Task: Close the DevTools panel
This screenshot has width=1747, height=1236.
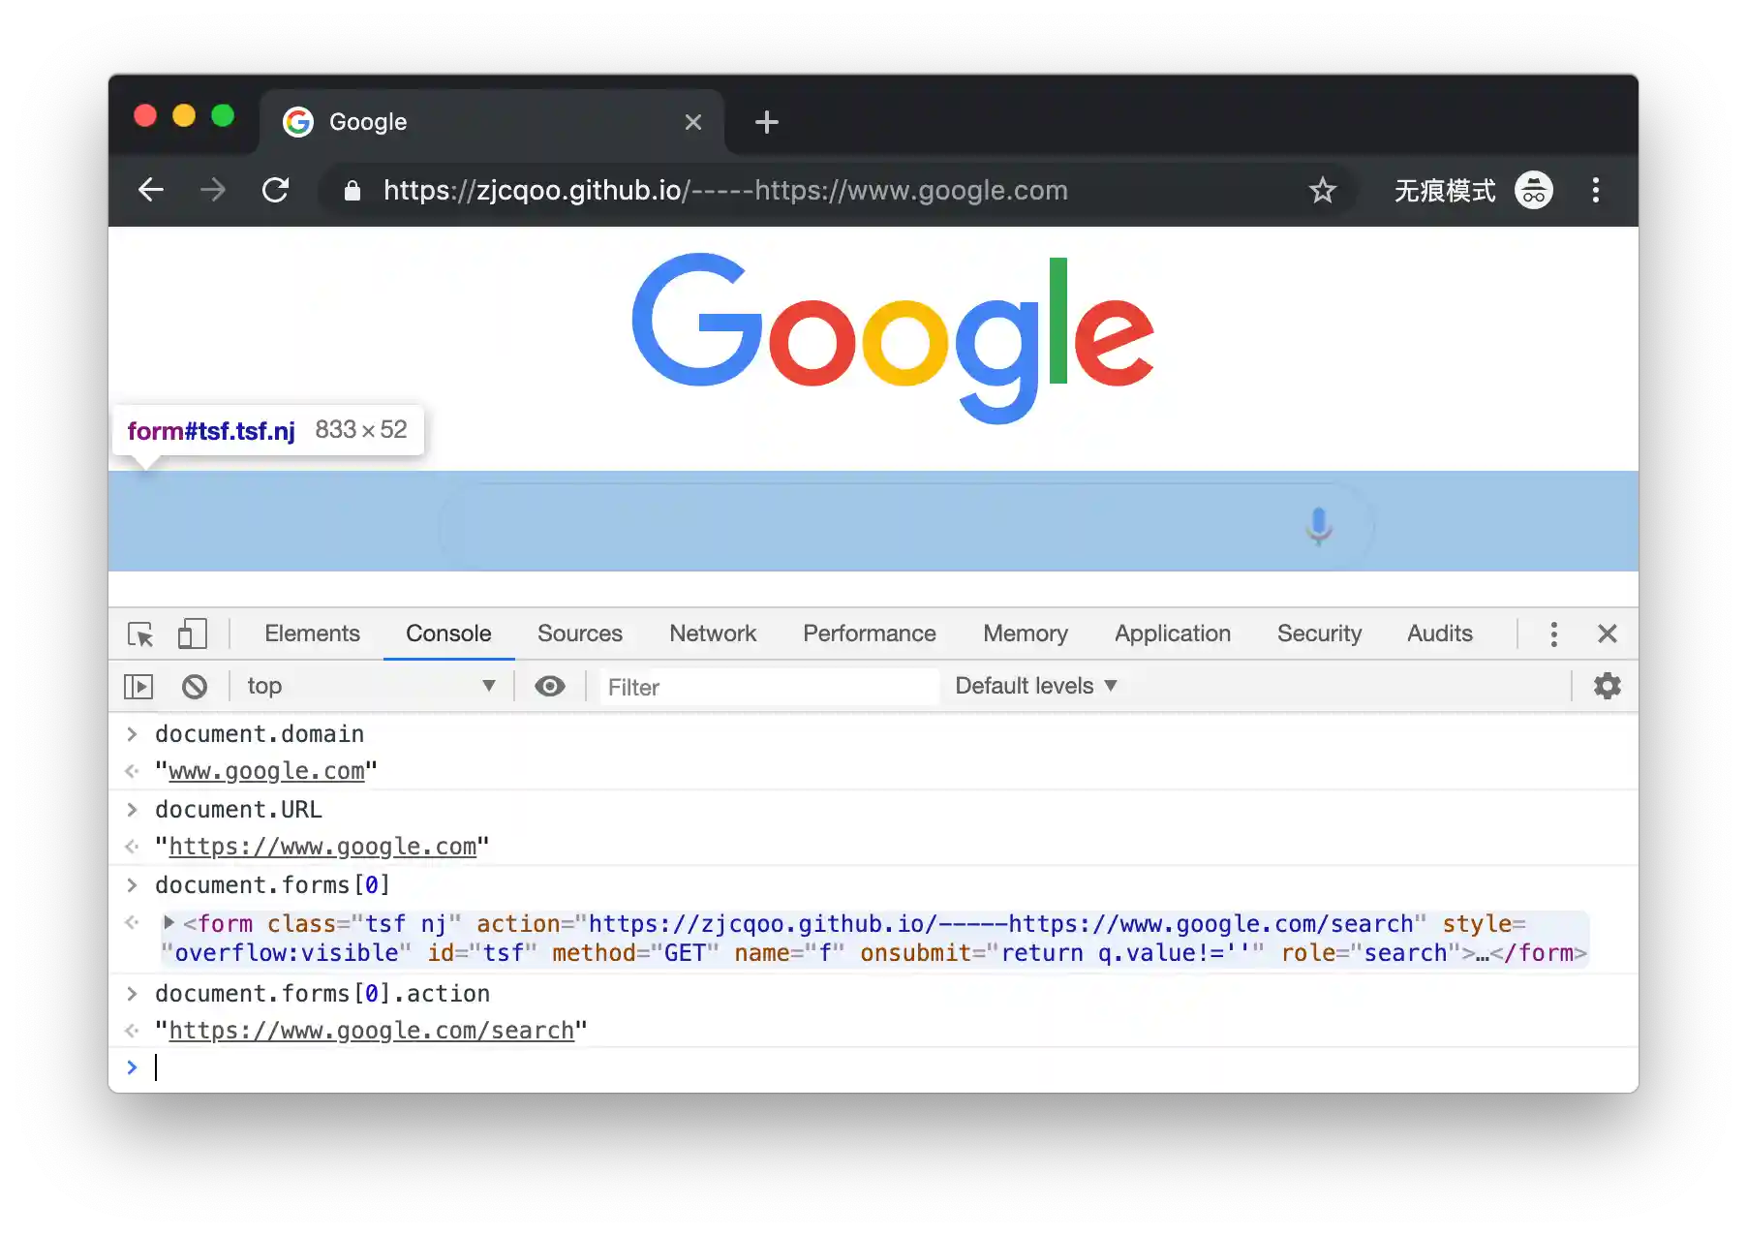Action: [1608, 633]
